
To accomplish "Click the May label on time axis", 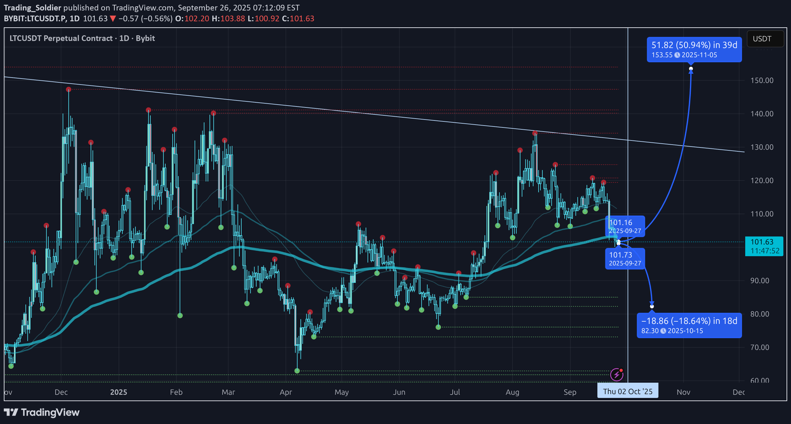I will 342,392.
